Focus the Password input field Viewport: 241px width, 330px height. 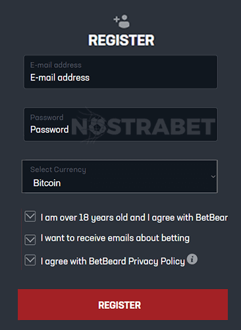pos(120,124)
